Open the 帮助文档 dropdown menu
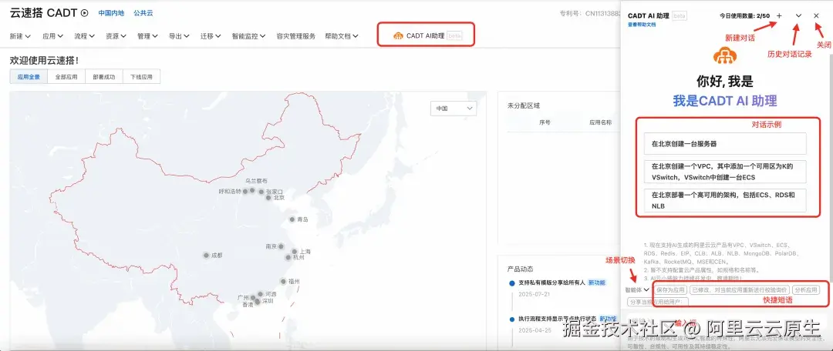Image resolution: width=833 pixels, height=351 pixels. click(x=342, y=36)
